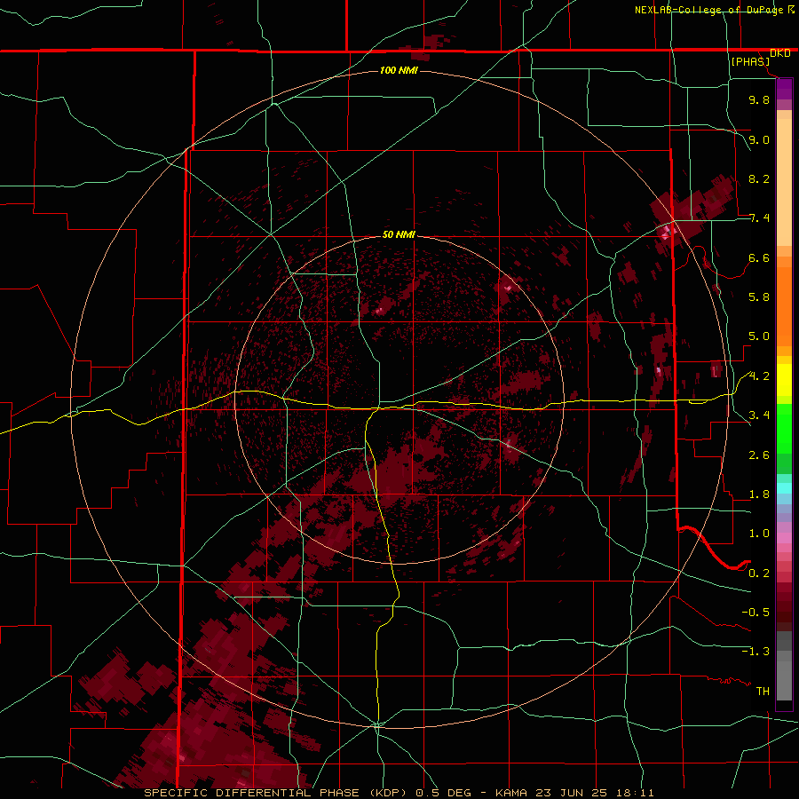Click the bright yellow color bar segment

point(784,380)
